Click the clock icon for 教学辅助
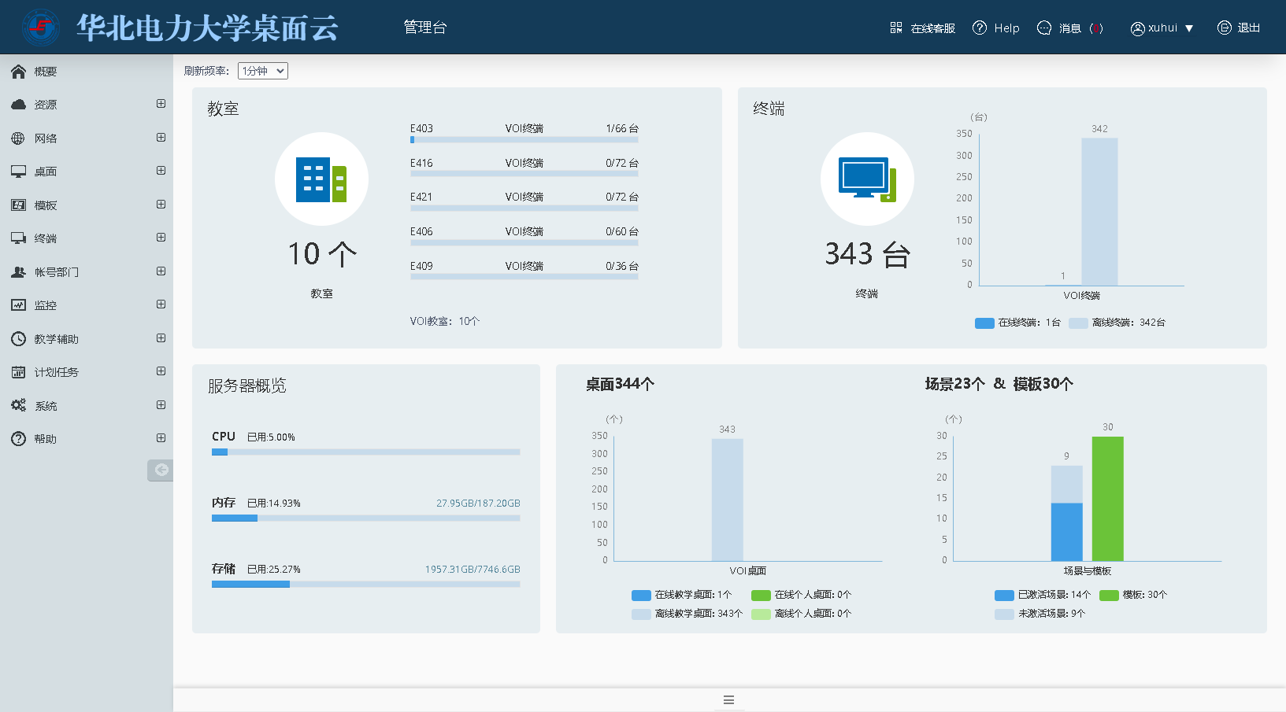 pyautogui.click(x=18, y=339)
